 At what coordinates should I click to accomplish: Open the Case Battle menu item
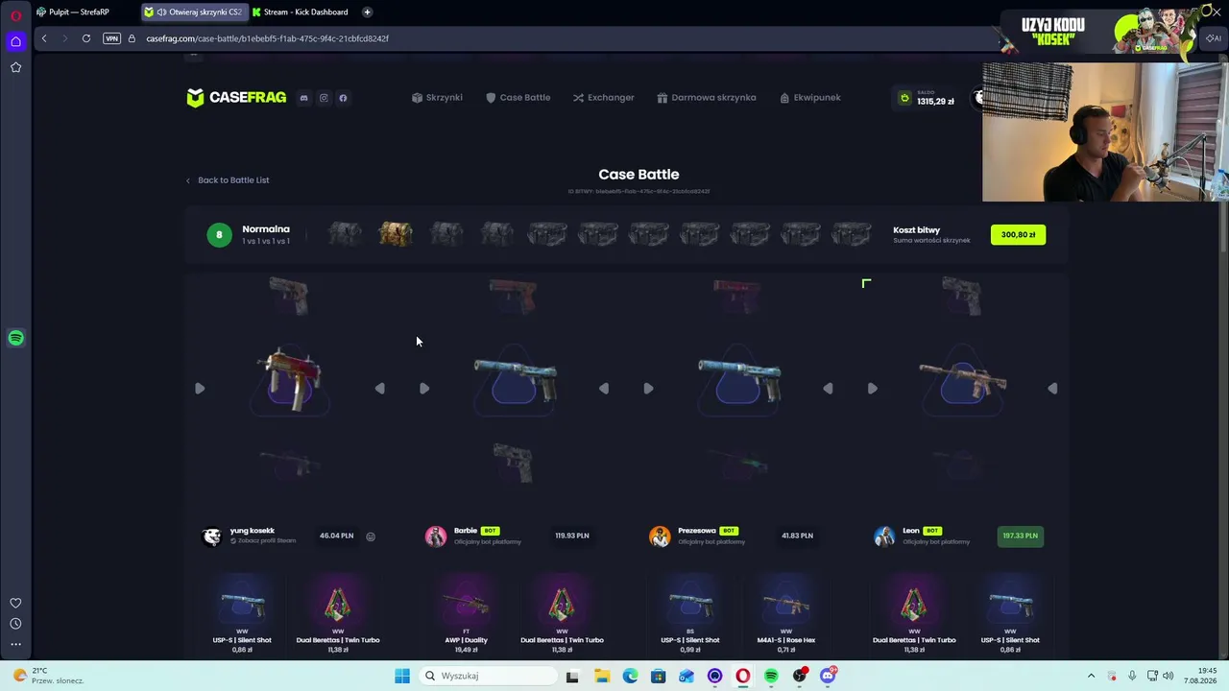pos(518,97)
